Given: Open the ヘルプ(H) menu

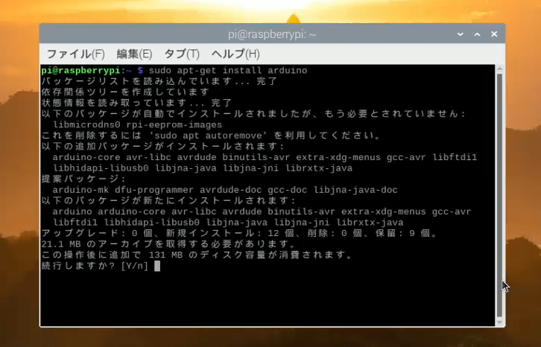Looking at the screenshot, I should coord(235,54).
